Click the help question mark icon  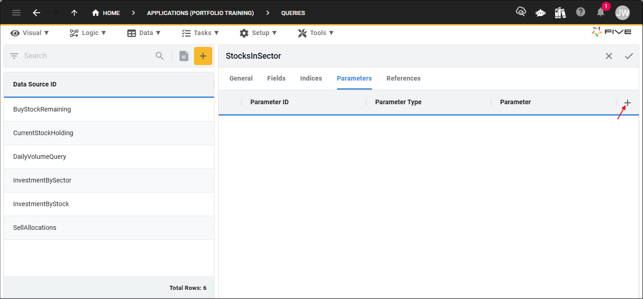tap(581, 12)
